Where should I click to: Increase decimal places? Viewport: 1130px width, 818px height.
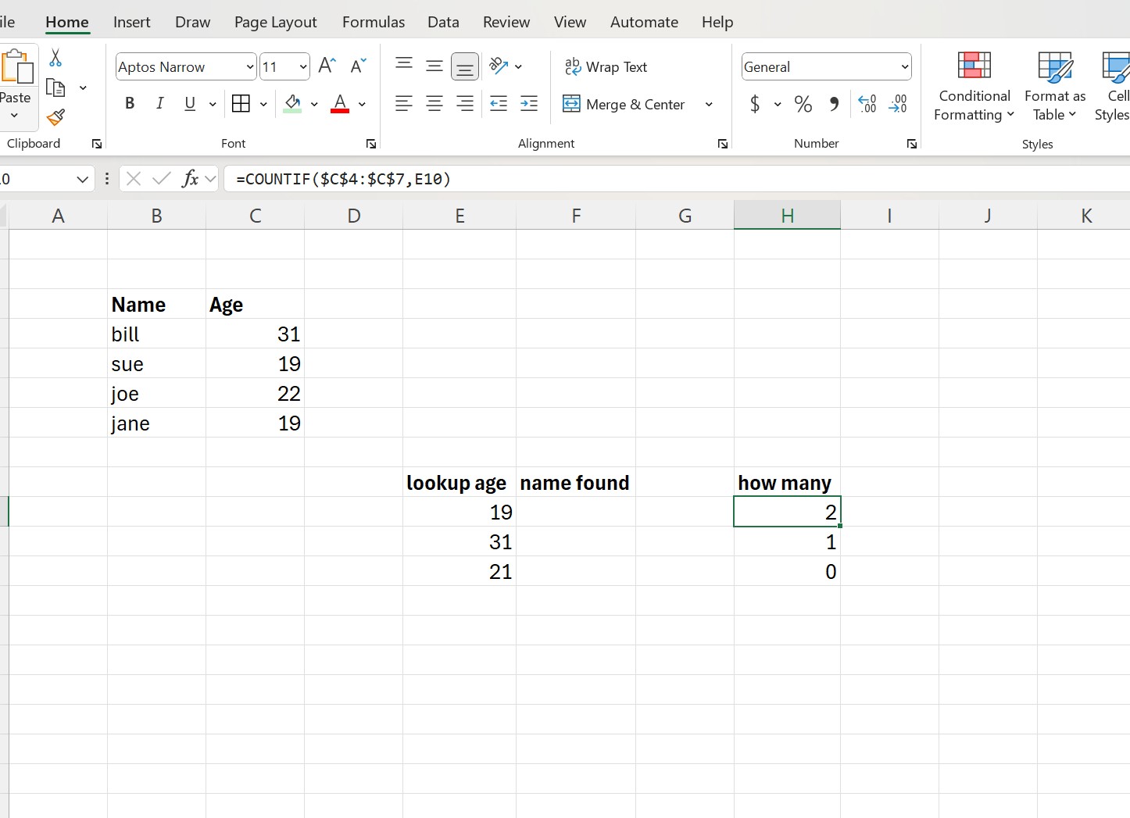click(x=867, y=104)
